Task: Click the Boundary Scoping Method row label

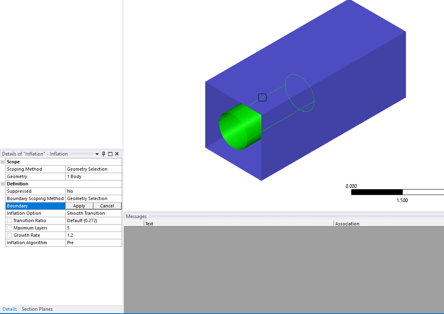Action: (x=35, y=198)
